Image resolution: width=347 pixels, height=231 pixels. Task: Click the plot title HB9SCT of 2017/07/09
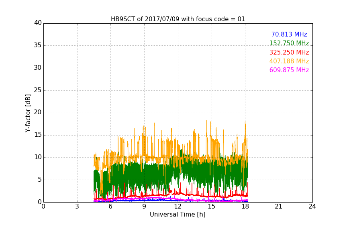coord(178,19)
